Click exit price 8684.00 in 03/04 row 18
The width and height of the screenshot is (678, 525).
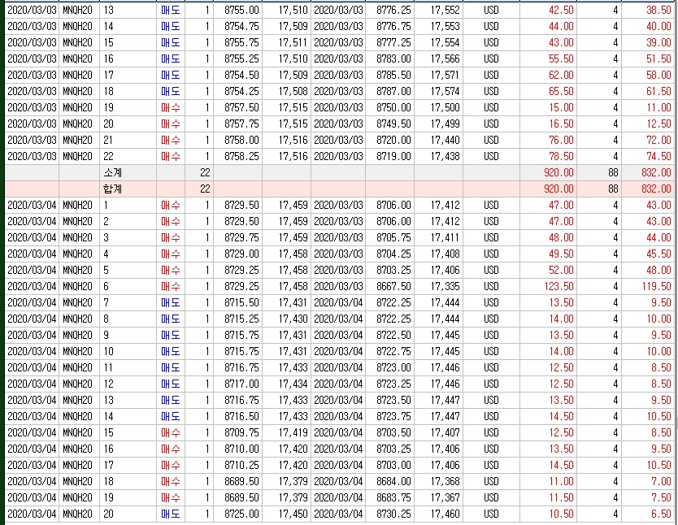tap(393, 481)
